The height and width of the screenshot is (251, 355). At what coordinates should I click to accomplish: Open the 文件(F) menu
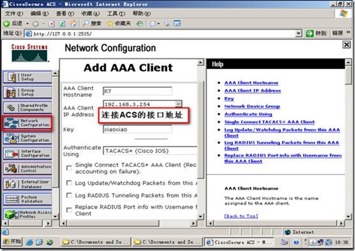point(14,14)
